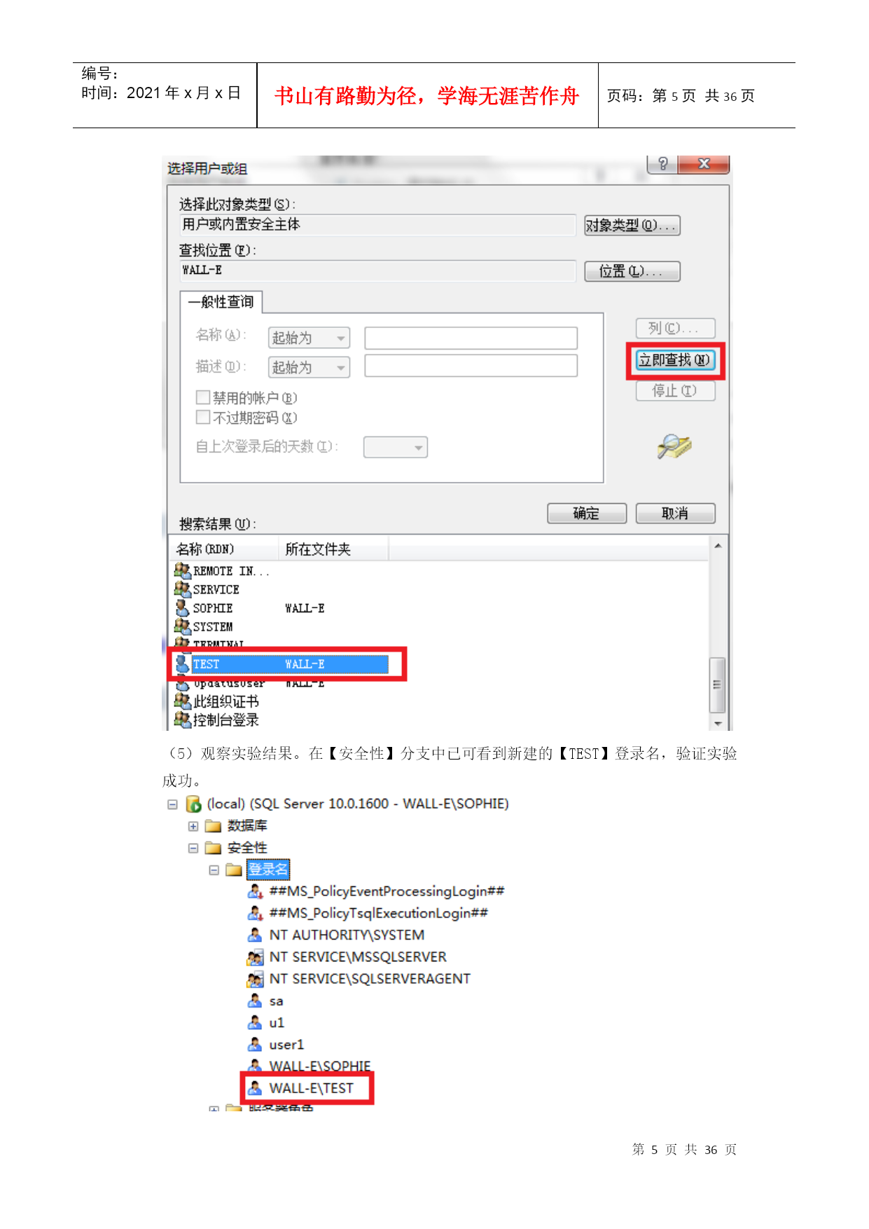Click the SQL Server (local) instance icon

[193, 804]
